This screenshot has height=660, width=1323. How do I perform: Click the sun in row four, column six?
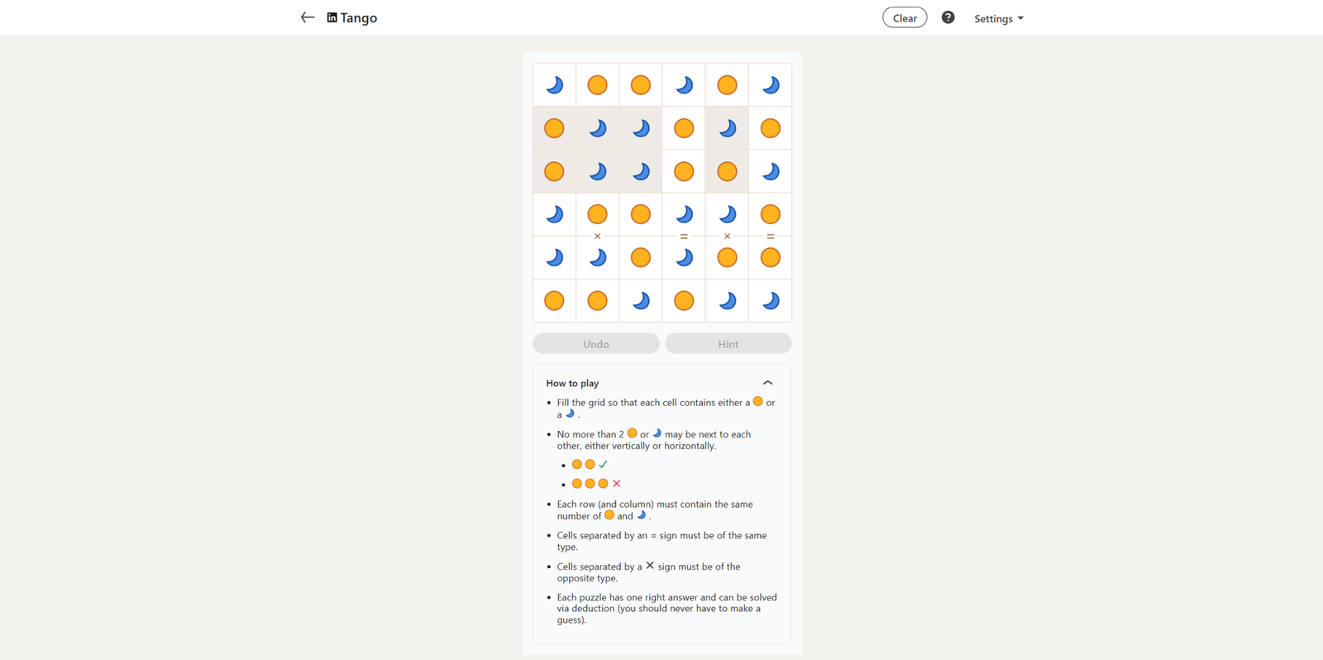[x=770, y=215]
